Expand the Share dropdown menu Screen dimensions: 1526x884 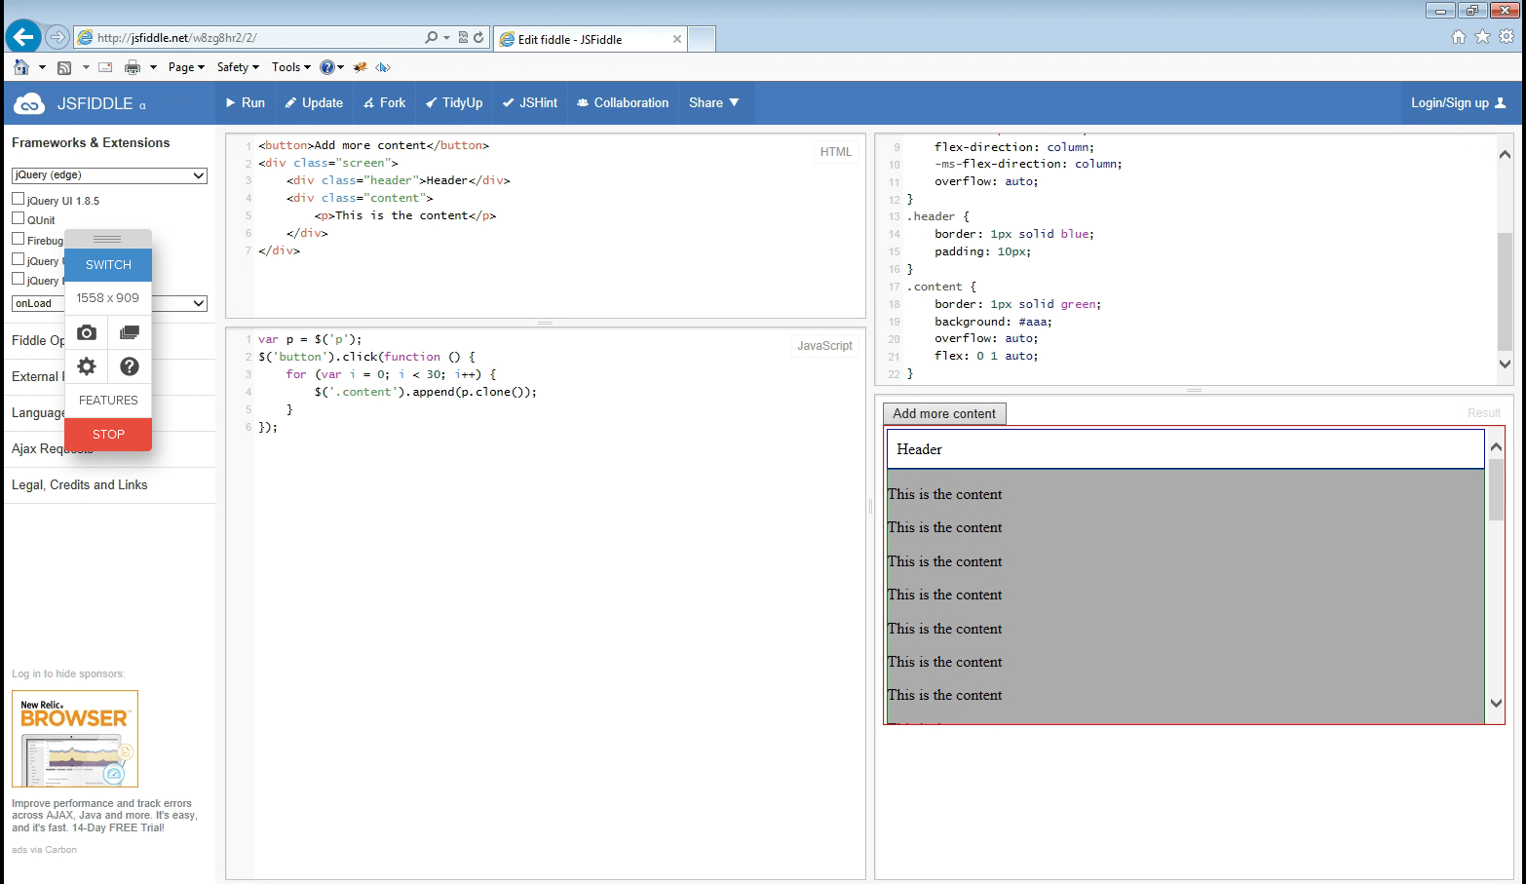pos(714,102)
